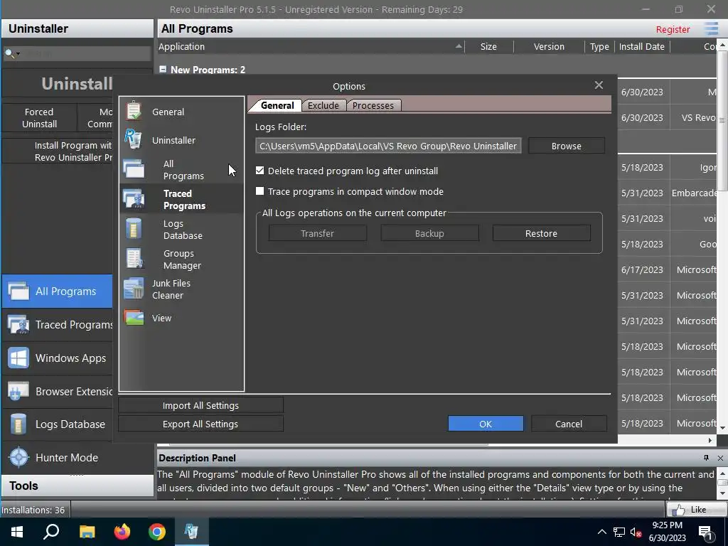Select Traced Programs options icon
This screenshot has height=546, width=728.
(x=134, y=199)
